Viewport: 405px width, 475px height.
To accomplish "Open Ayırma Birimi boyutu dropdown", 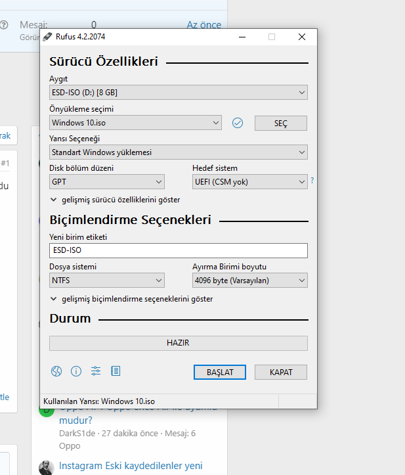I will point(250,281).
